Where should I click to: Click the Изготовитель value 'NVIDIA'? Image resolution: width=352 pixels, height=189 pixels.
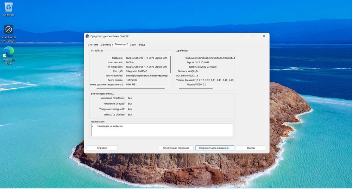tap(130, 62)
